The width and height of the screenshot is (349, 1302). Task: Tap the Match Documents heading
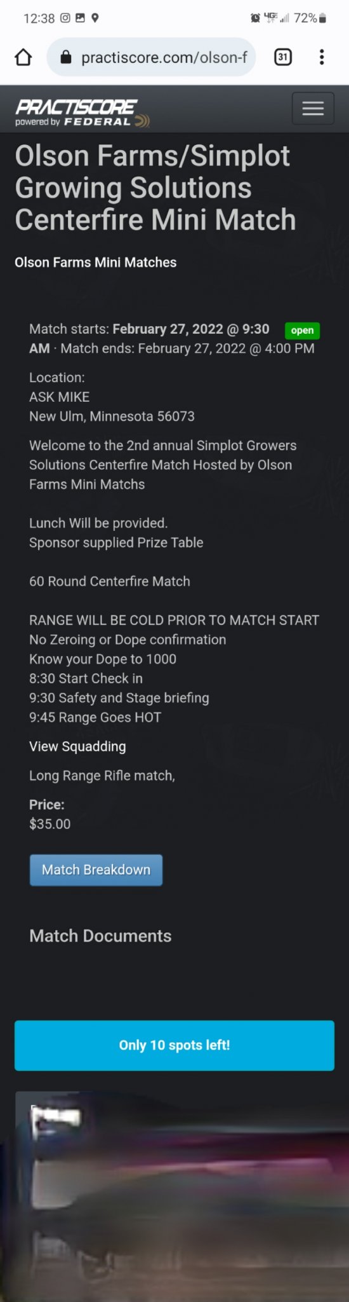coord(100,936)
